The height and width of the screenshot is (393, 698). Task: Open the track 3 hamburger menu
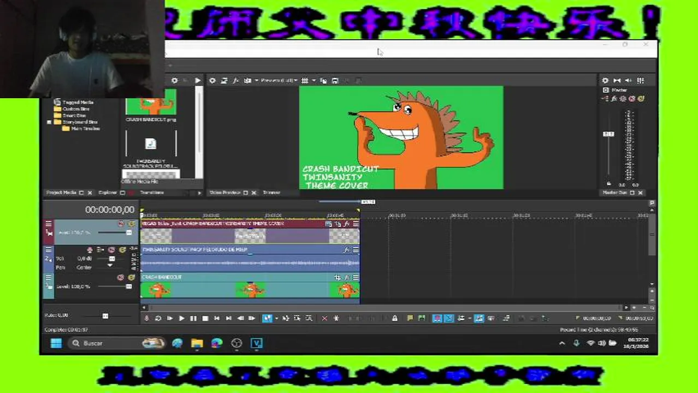click(49, 277)
